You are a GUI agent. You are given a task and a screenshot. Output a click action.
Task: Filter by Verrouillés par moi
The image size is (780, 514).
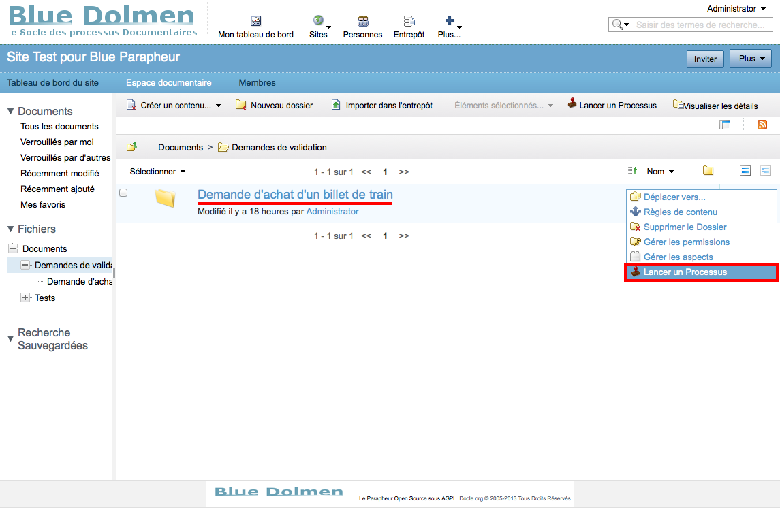pos(57,142)
